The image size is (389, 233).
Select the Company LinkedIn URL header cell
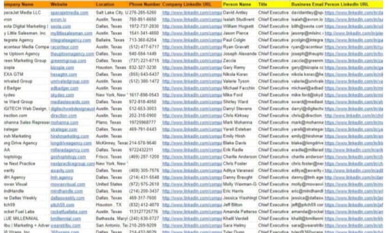192,5
